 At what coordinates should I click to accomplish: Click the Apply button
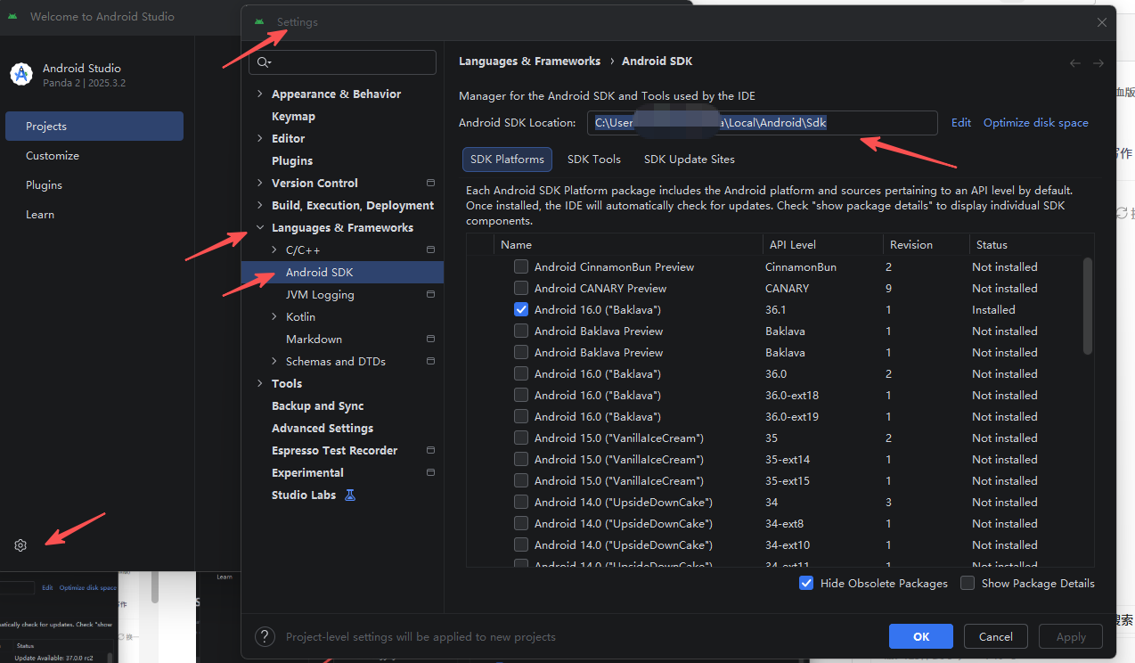click(1071, 636)
